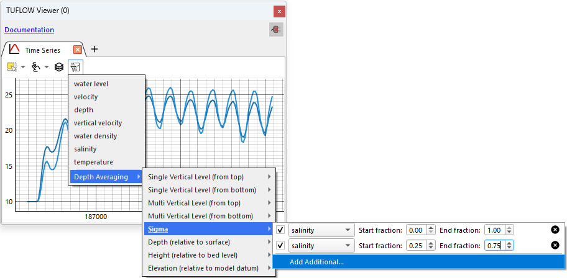Uncheck the first salinity row checkbox
The image size is (567, 278).
(280, 230)
